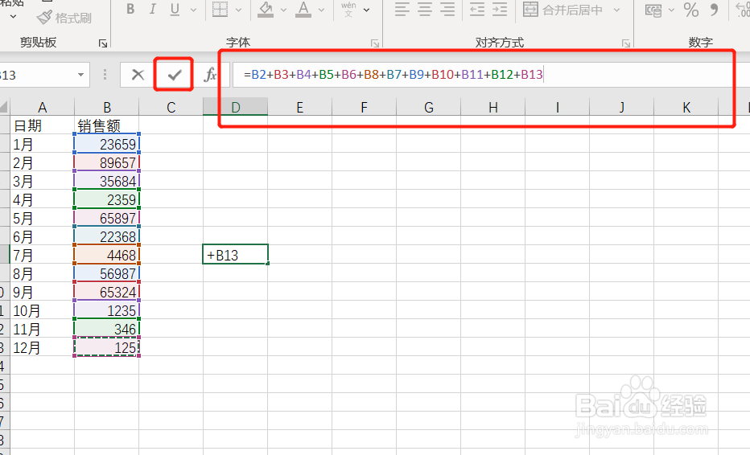Increase the indent
The width and height of the screenshot is (750, 455).
coord(500,9)
